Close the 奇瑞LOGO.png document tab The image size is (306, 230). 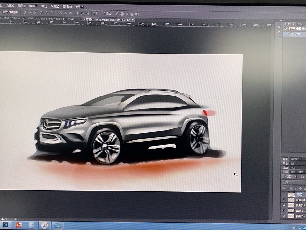tap(79, 19)
